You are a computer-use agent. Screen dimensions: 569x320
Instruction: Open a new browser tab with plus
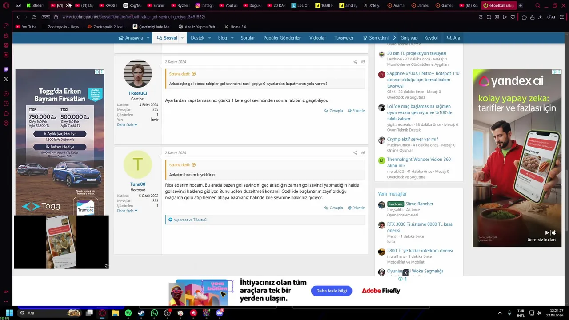(x=521, y=5)
